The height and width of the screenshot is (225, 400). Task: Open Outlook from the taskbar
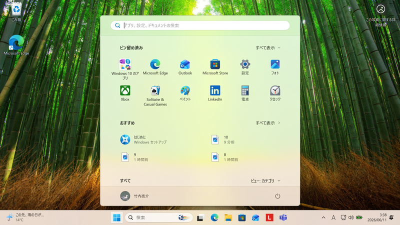255,217
